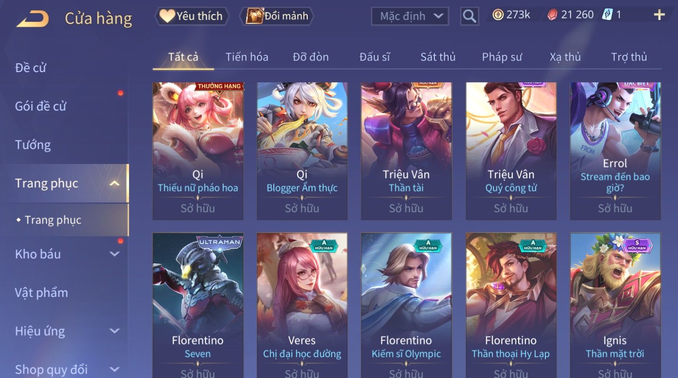Open the Ignis Thần mặt trời skin card
678x378 pixels.
[x=615, y=305]
